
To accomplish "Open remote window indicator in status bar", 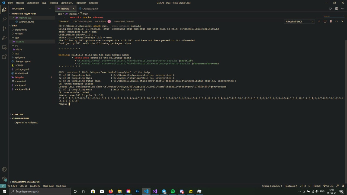I will [3, 186].
